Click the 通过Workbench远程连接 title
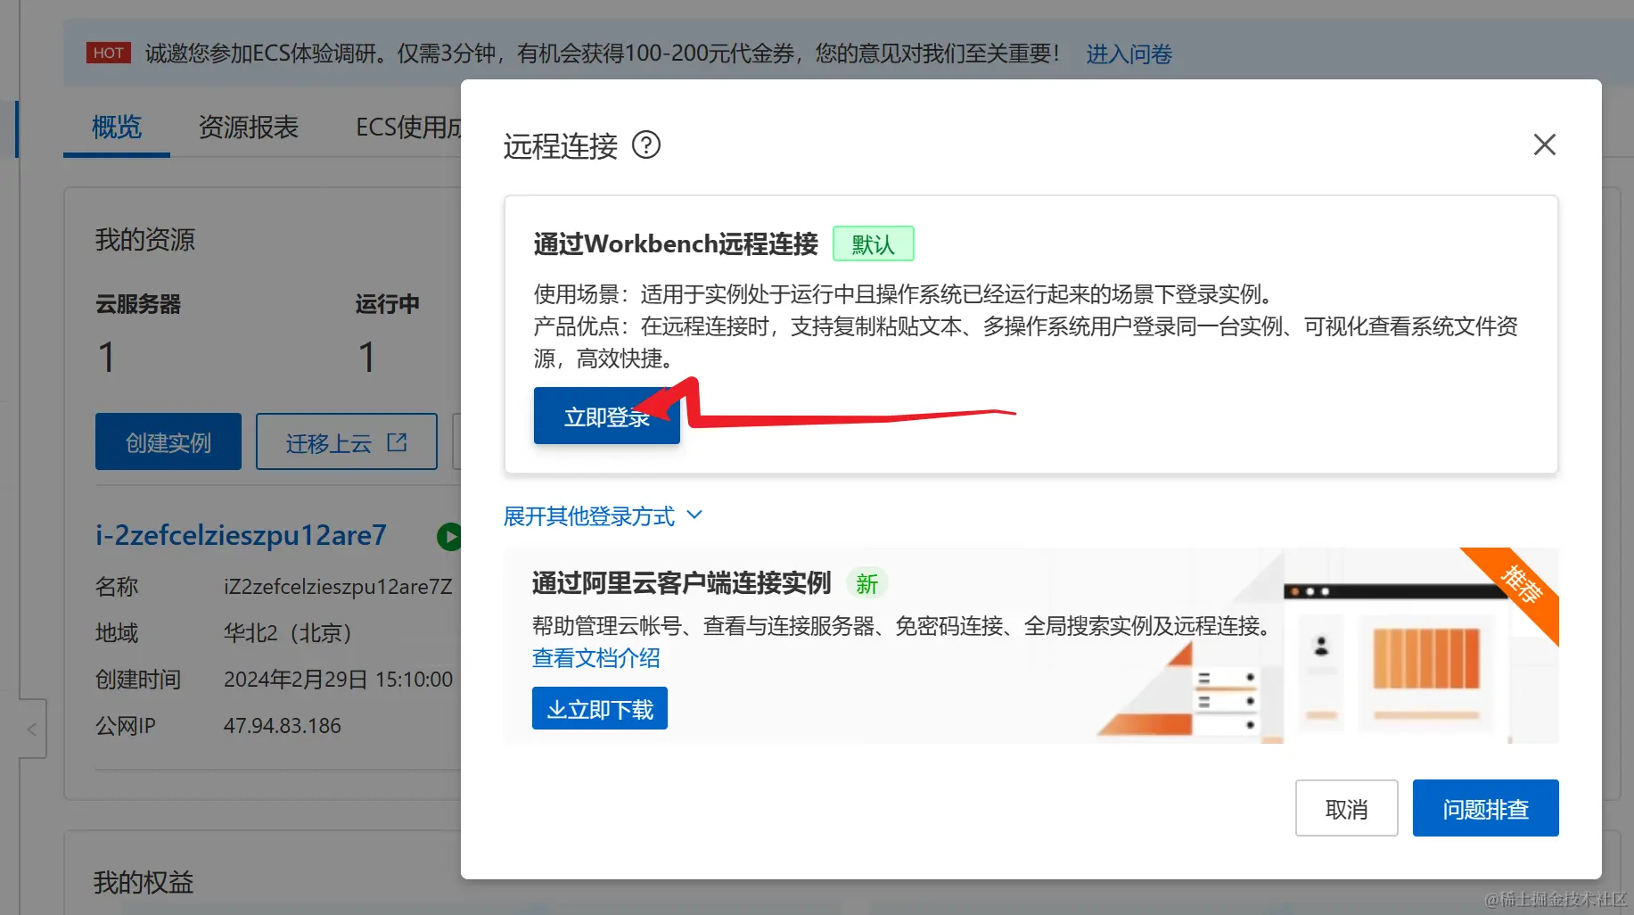 click(x=676, y=243)
